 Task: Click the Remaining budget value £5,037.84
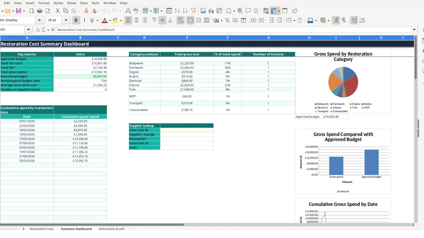[x=80, y=76]
